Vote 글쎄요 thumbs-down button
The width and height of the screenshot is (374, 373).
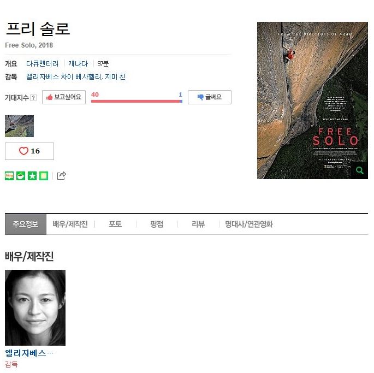click(210, 97)
